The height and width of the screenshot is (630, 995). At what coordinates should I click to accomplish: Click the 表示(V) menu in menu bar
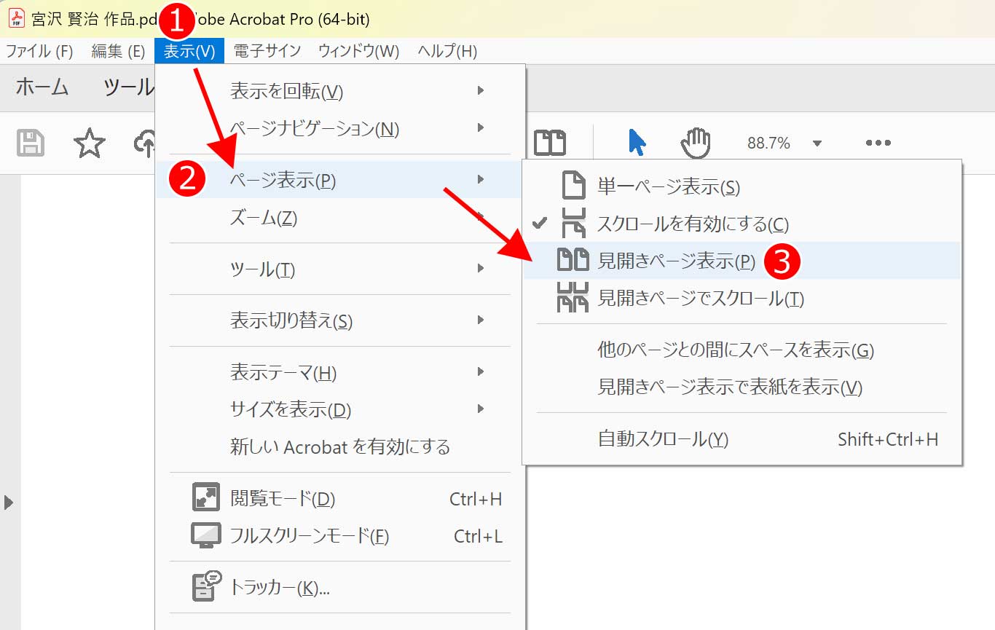tap(189, 51)
